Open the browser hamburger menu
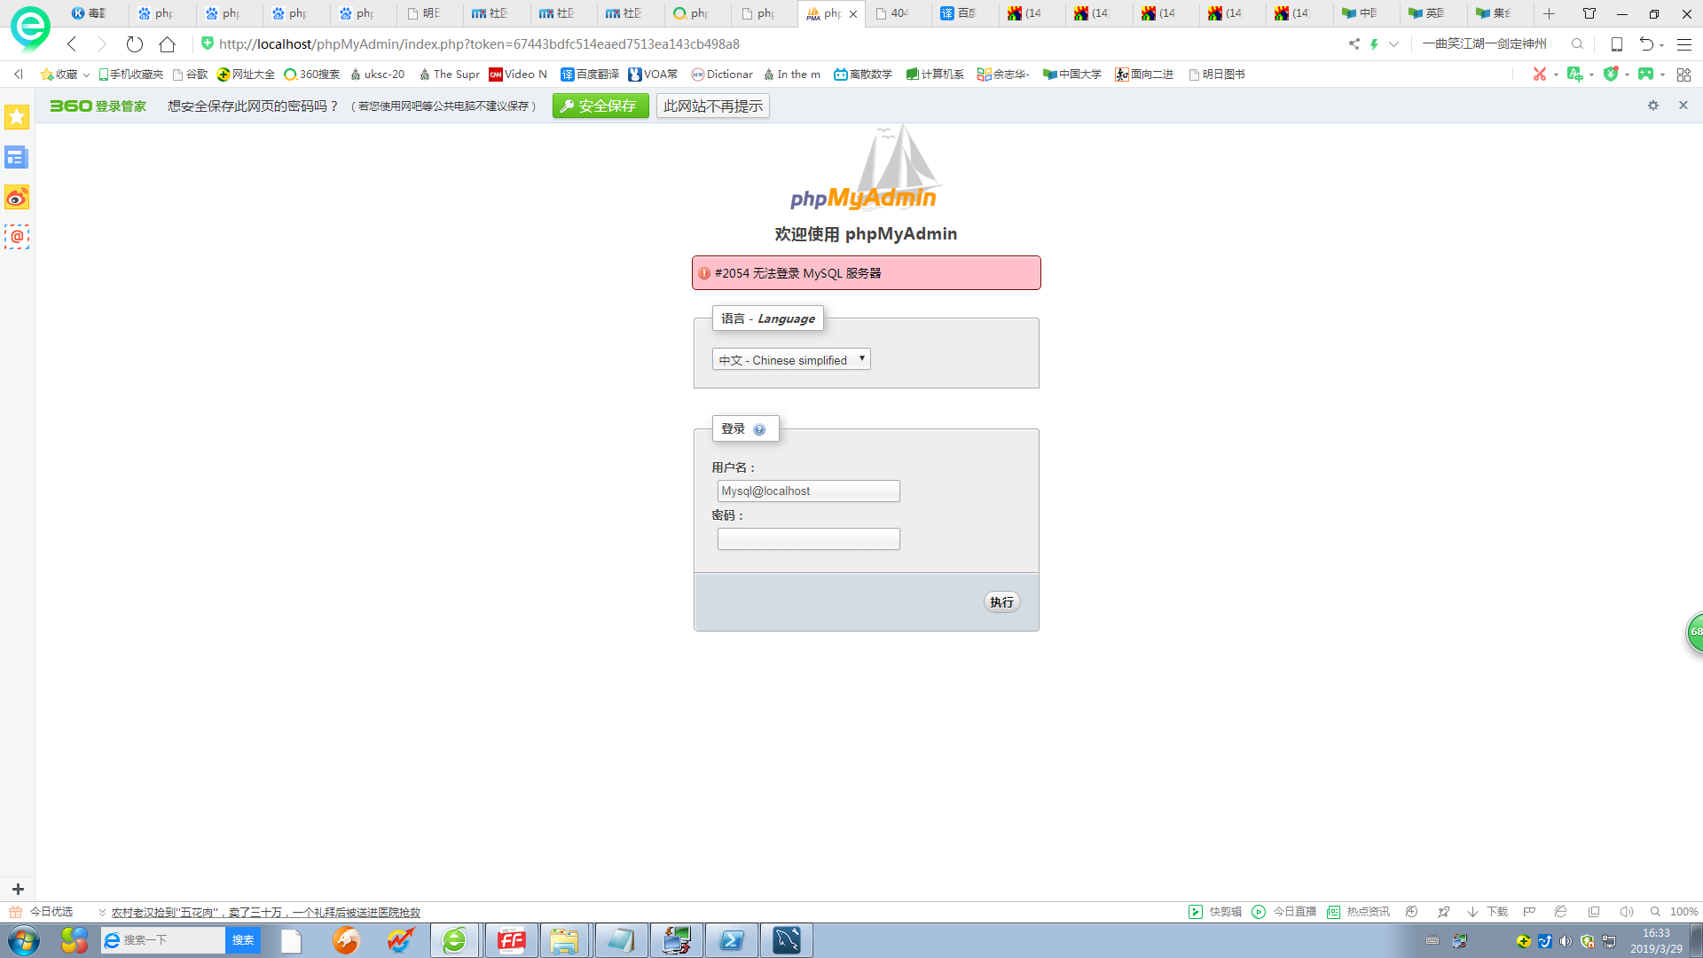Image resolution: width=1703 pixels, height=958 pixels. 1684,43
